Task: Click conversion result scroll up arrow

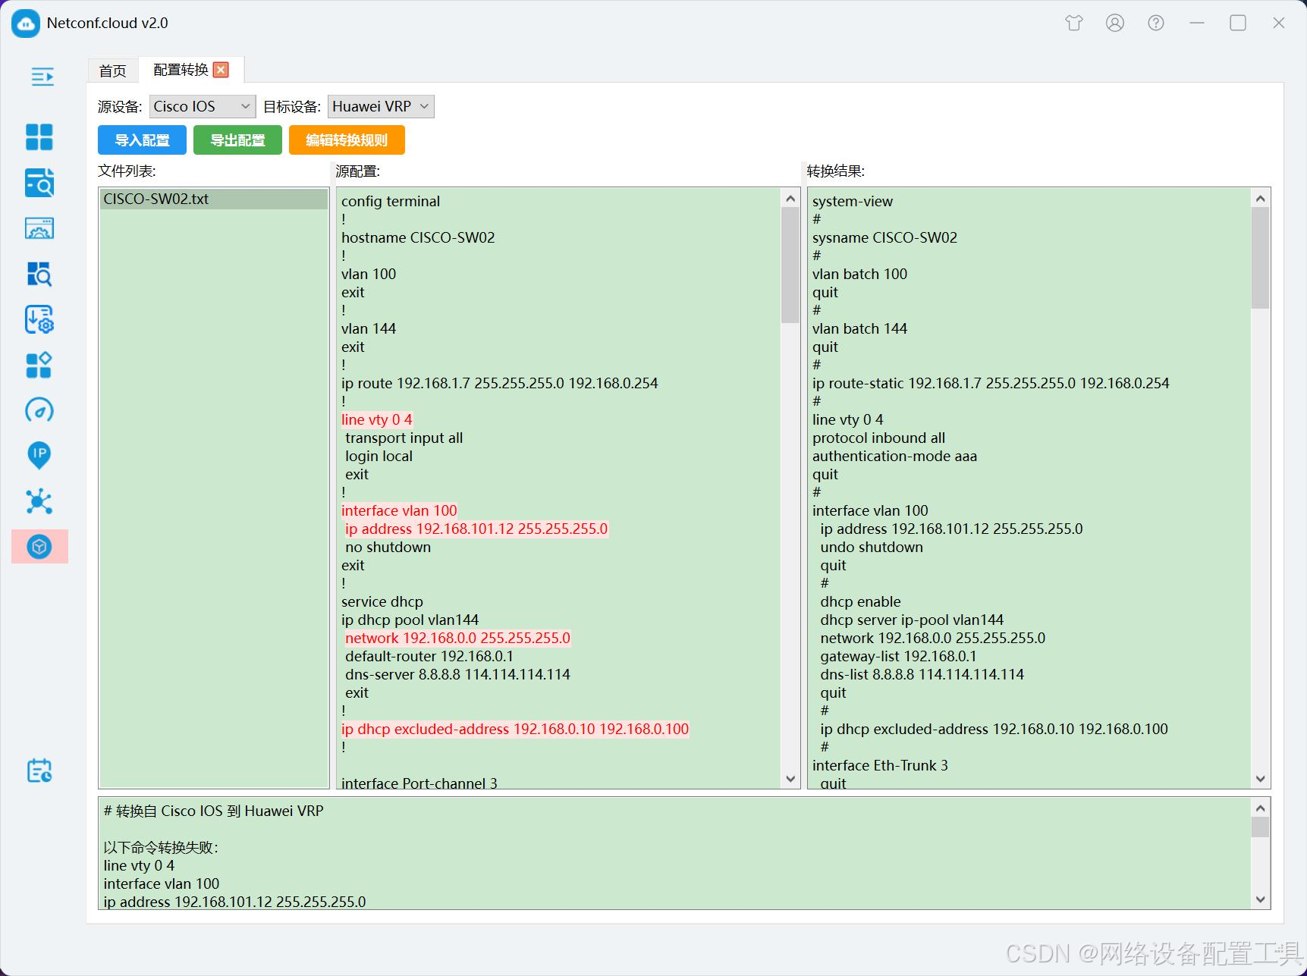Action: pos(1260,199)
